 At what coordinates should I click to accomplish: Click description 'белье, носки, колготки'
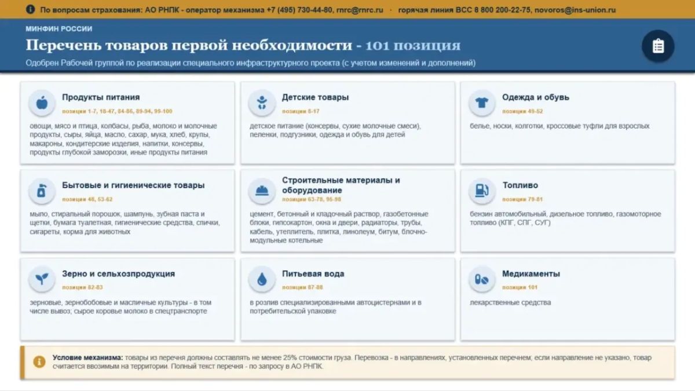coord(559,126)
